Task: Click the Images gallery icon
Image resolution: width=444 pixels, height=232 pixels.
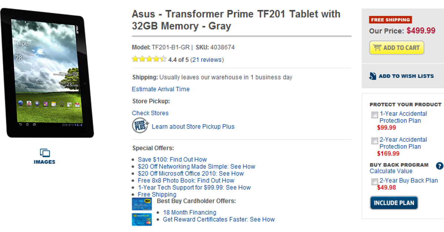Action: [44, 153]
